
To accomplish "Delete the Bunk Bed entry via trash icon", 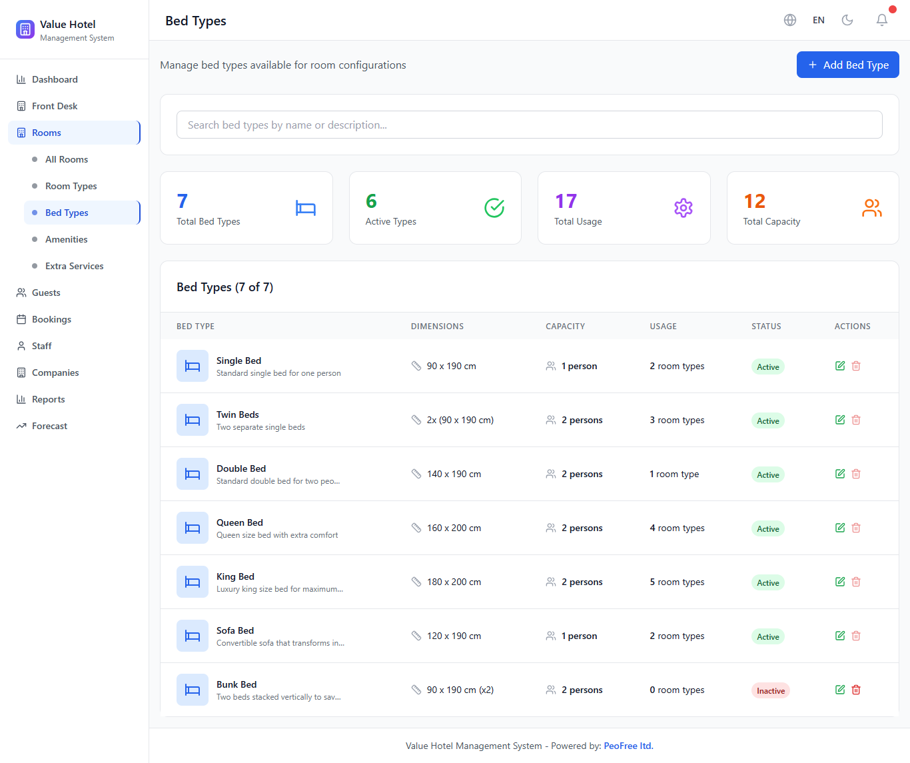I will (x=856, y=690).
